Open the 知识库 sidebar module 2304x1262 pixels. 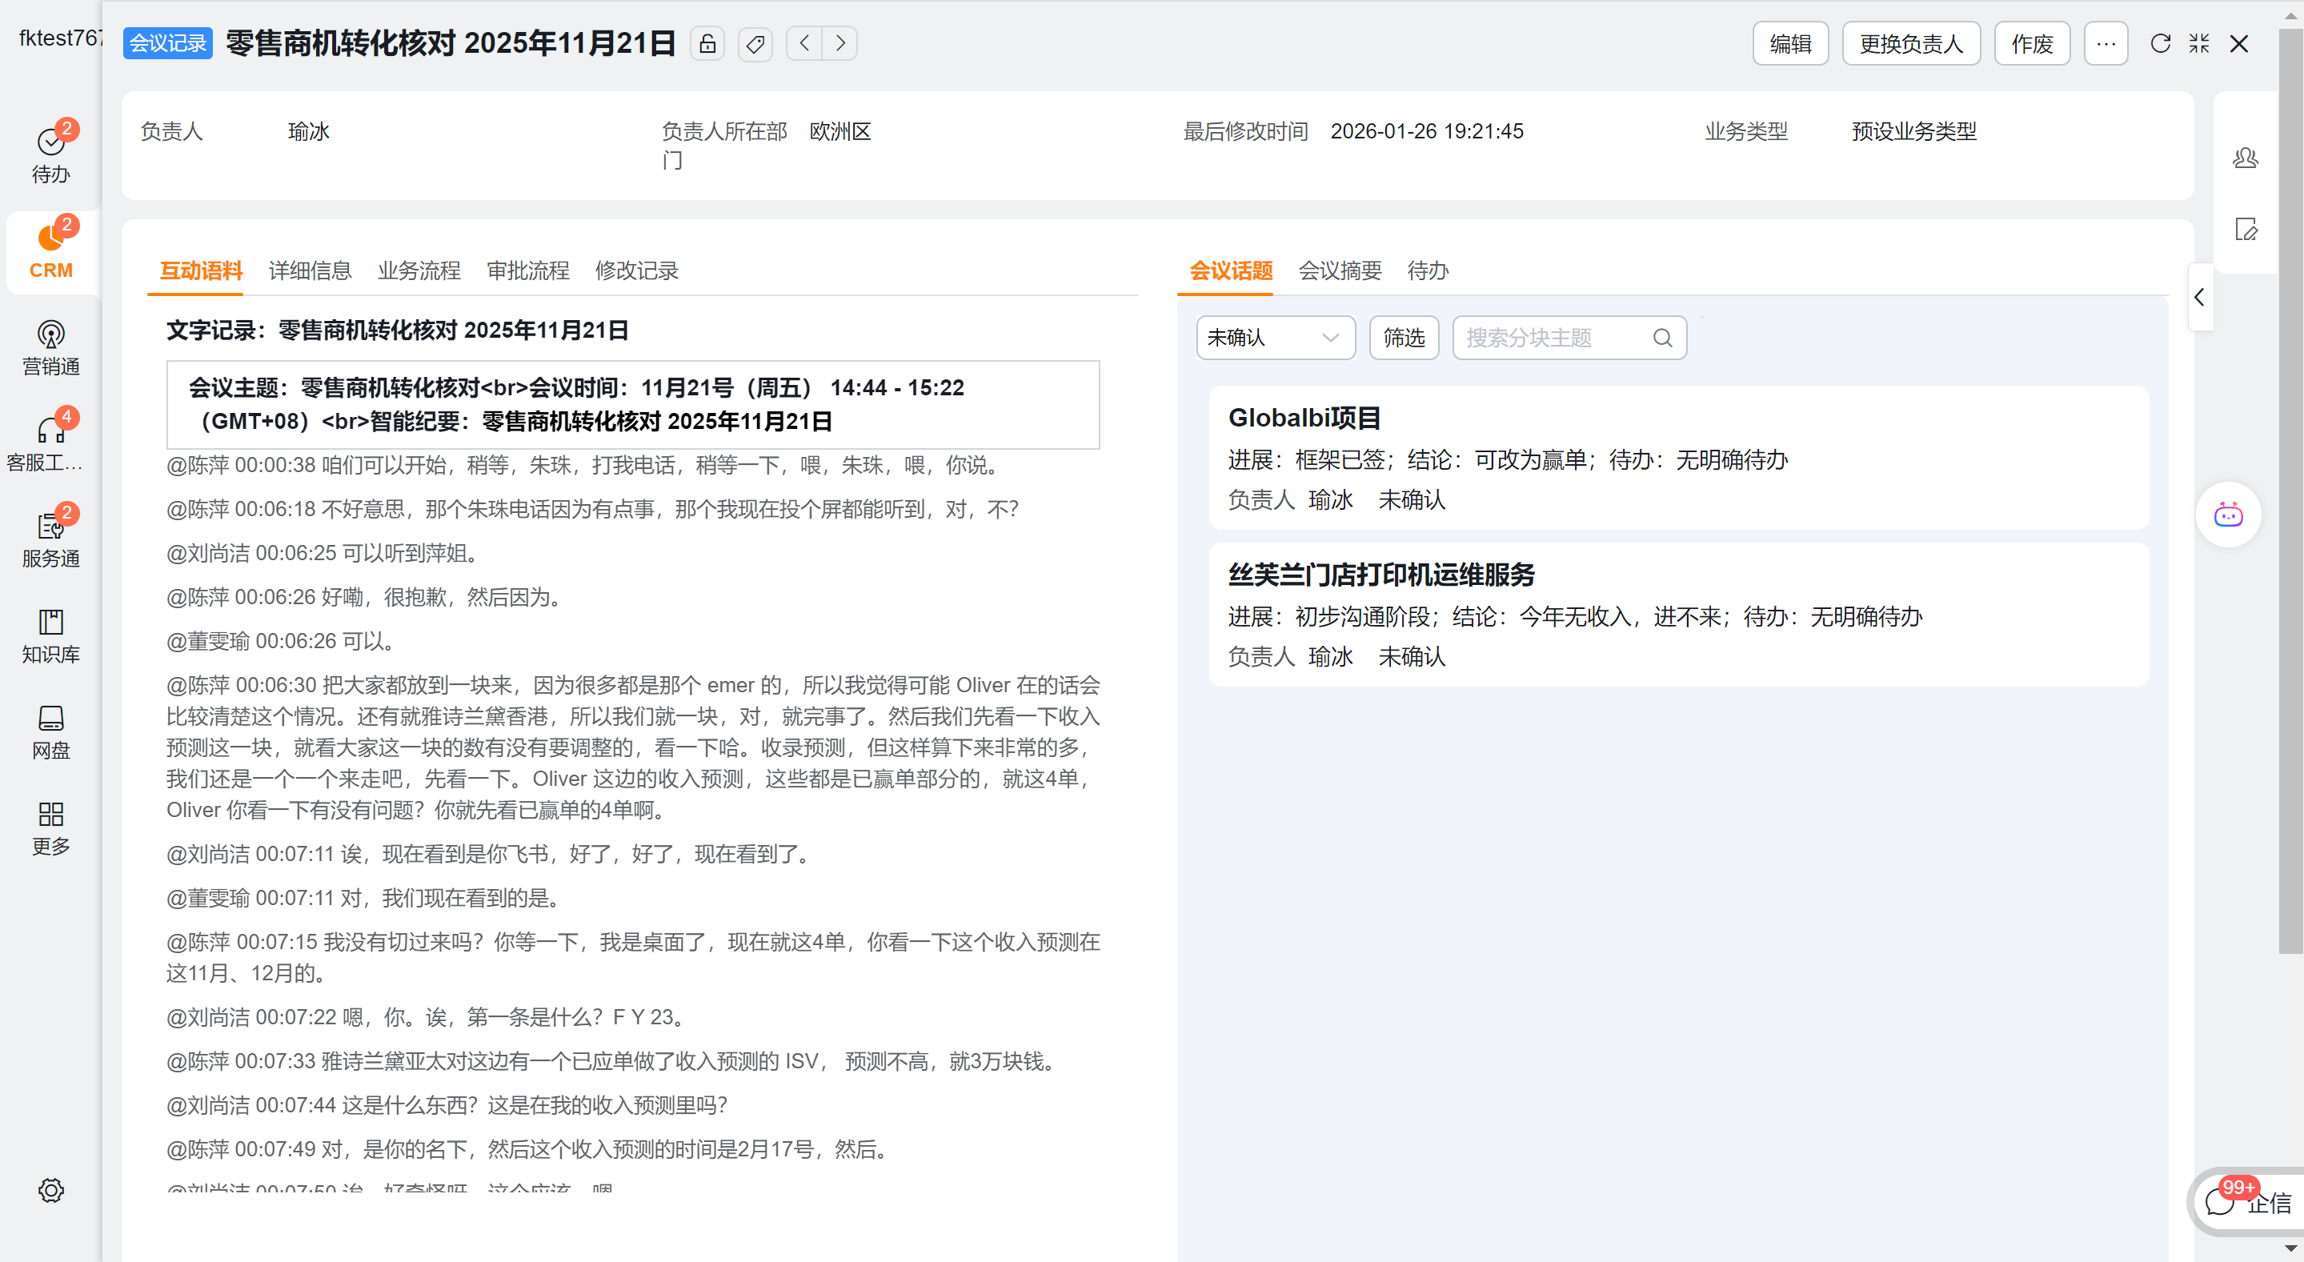[51, 636]
